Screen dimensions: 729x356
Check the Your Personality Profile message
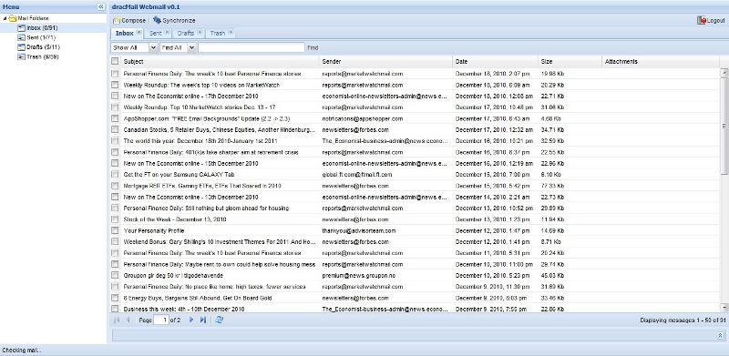115,230
